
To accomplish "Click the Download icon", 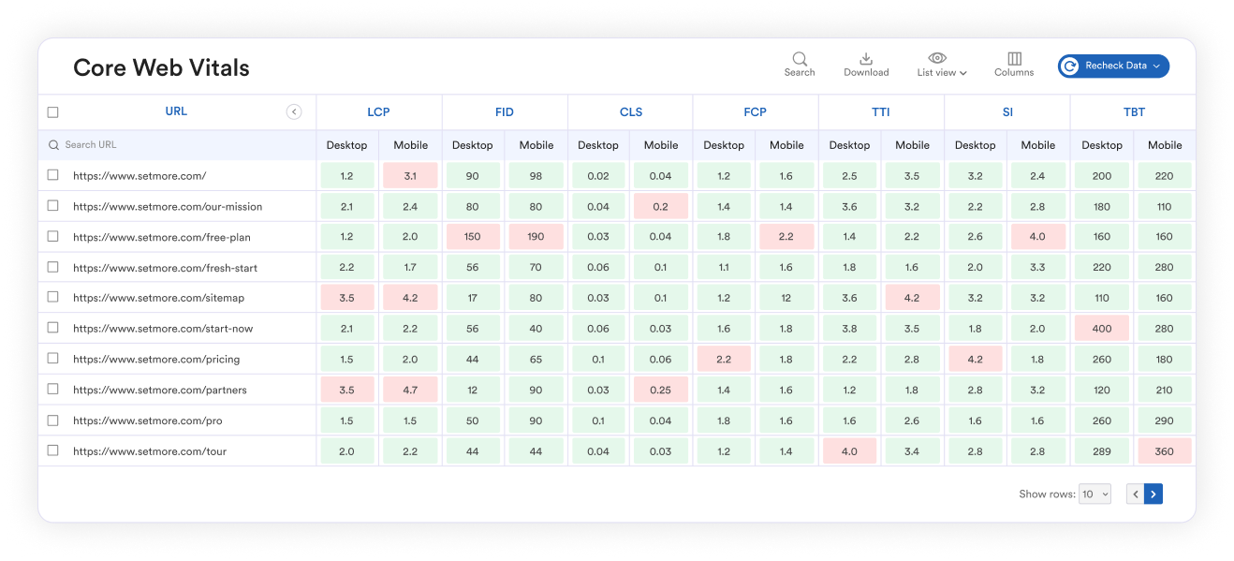I will (x=866, y=58).
